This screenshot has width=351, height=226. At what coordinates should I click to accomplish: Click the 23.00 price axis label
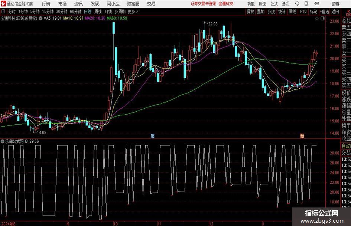335,21
